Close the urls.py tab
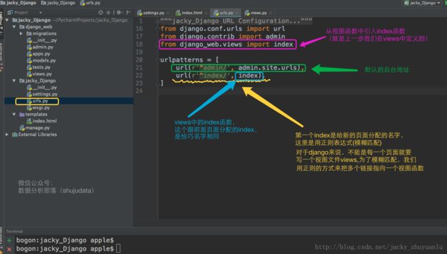Image resolution: width=447 pixels, height=254 pixels. click(237, 13)
